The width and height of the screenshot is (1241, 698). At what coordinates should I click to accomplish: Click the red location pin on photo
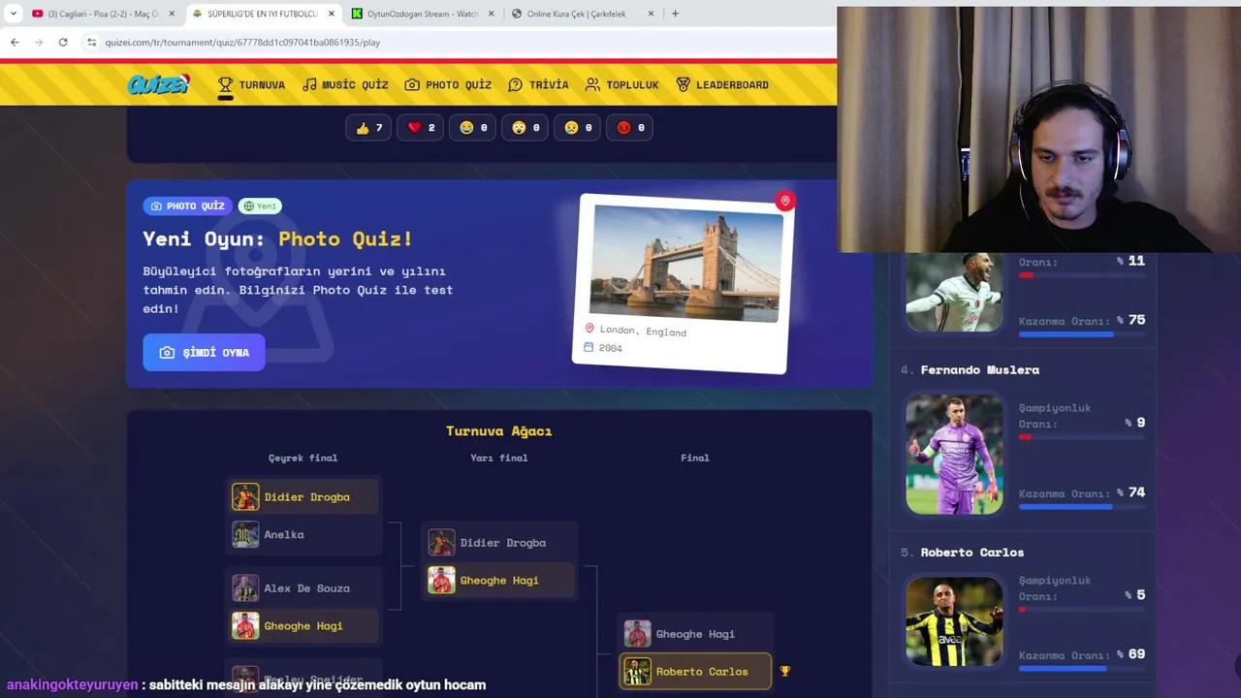tap(785, 201)
